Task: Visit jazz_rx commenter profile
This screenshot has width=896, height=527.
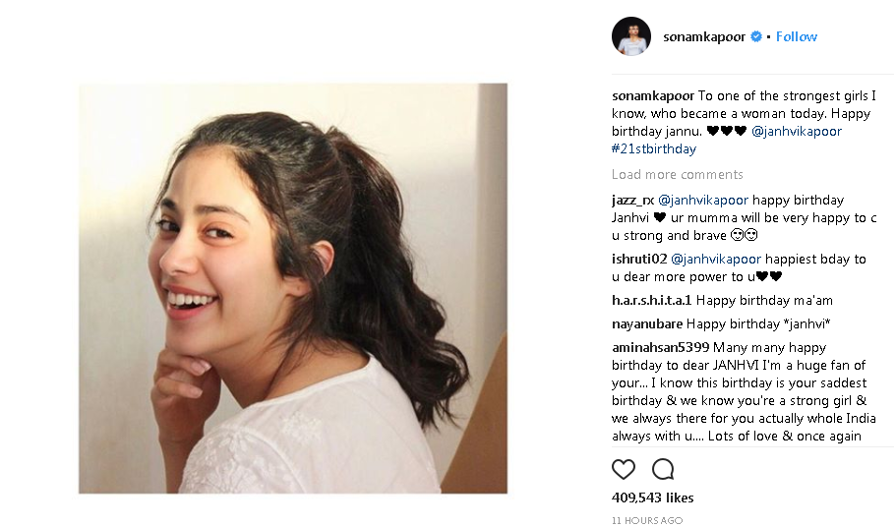Action: (632, 200)
